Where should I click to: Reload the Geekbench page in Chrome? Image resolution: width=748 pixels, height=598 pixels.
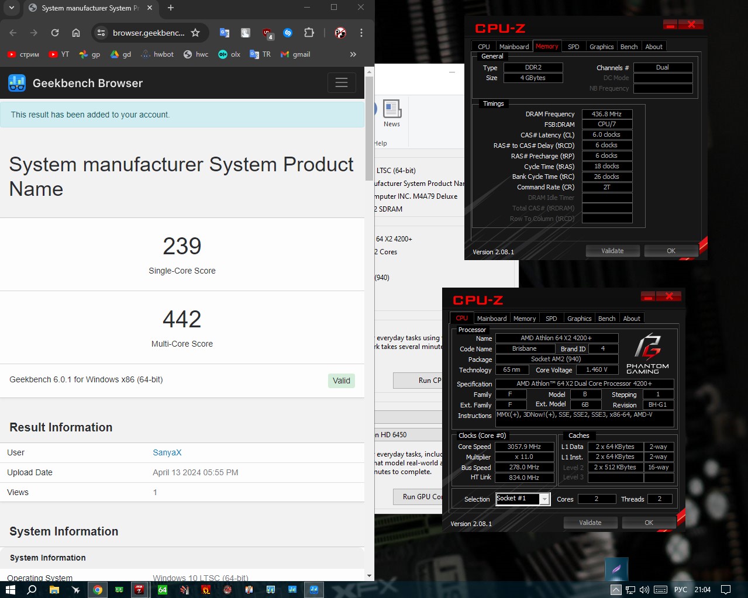(55, 33)
